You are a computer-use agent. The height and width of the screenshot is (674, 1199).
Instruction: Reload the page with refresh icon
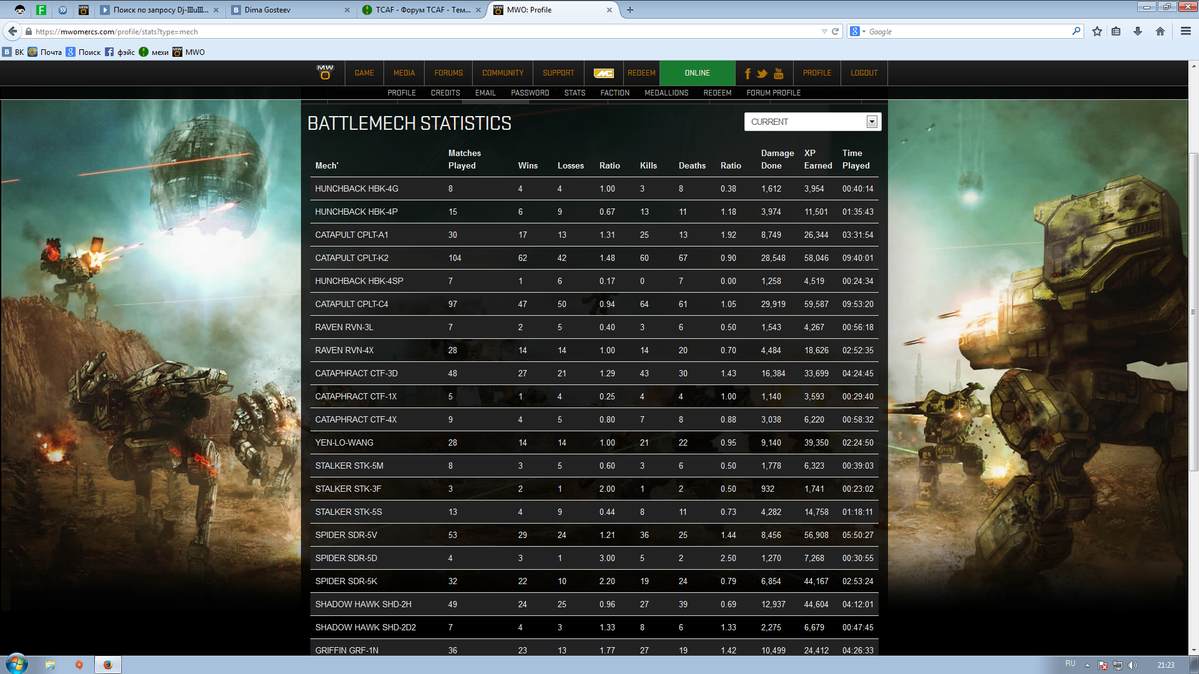pyautogui.click(x=835, y=31)
